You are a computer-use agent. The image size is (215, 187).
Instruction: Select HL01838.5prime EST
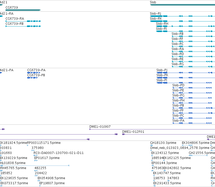pos(13,163)
